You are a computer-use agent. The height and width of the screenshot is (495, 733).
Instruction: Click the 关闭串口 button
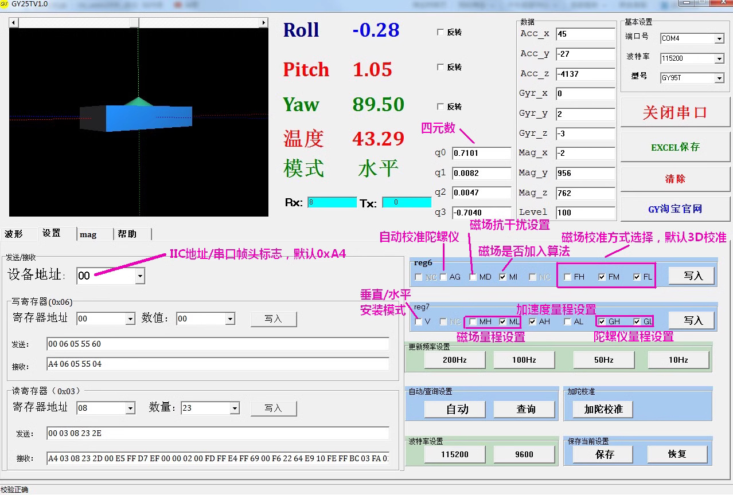point(675,113)
